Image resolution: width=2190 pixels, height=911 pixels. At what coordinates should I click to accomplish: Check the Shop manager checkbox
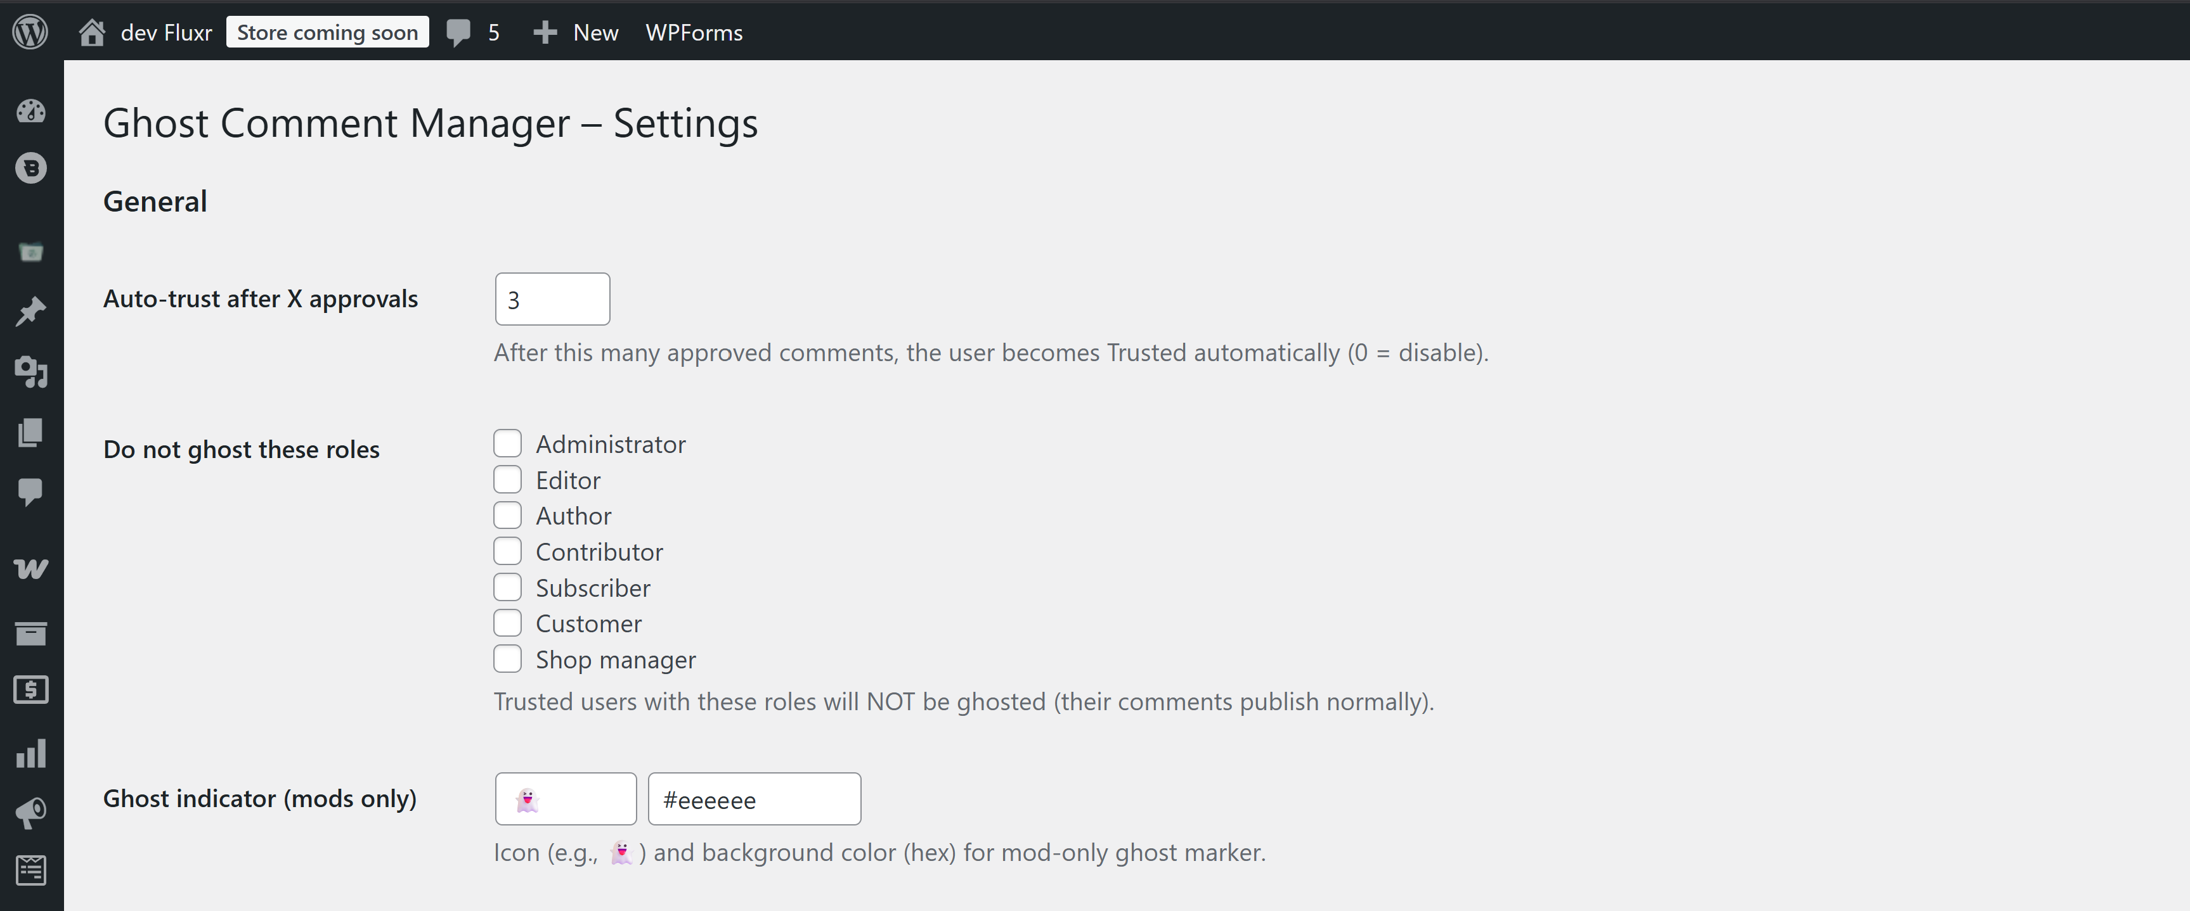click(x=507, y=659)
